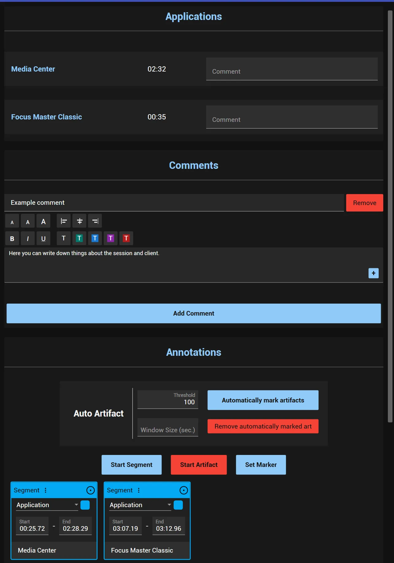
Task: Align comment text to the left
Action: [x=64, y=221]
